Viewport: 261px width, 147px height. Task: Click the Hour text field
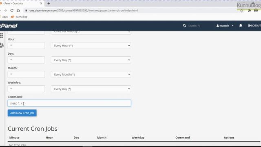coord(26,45)
